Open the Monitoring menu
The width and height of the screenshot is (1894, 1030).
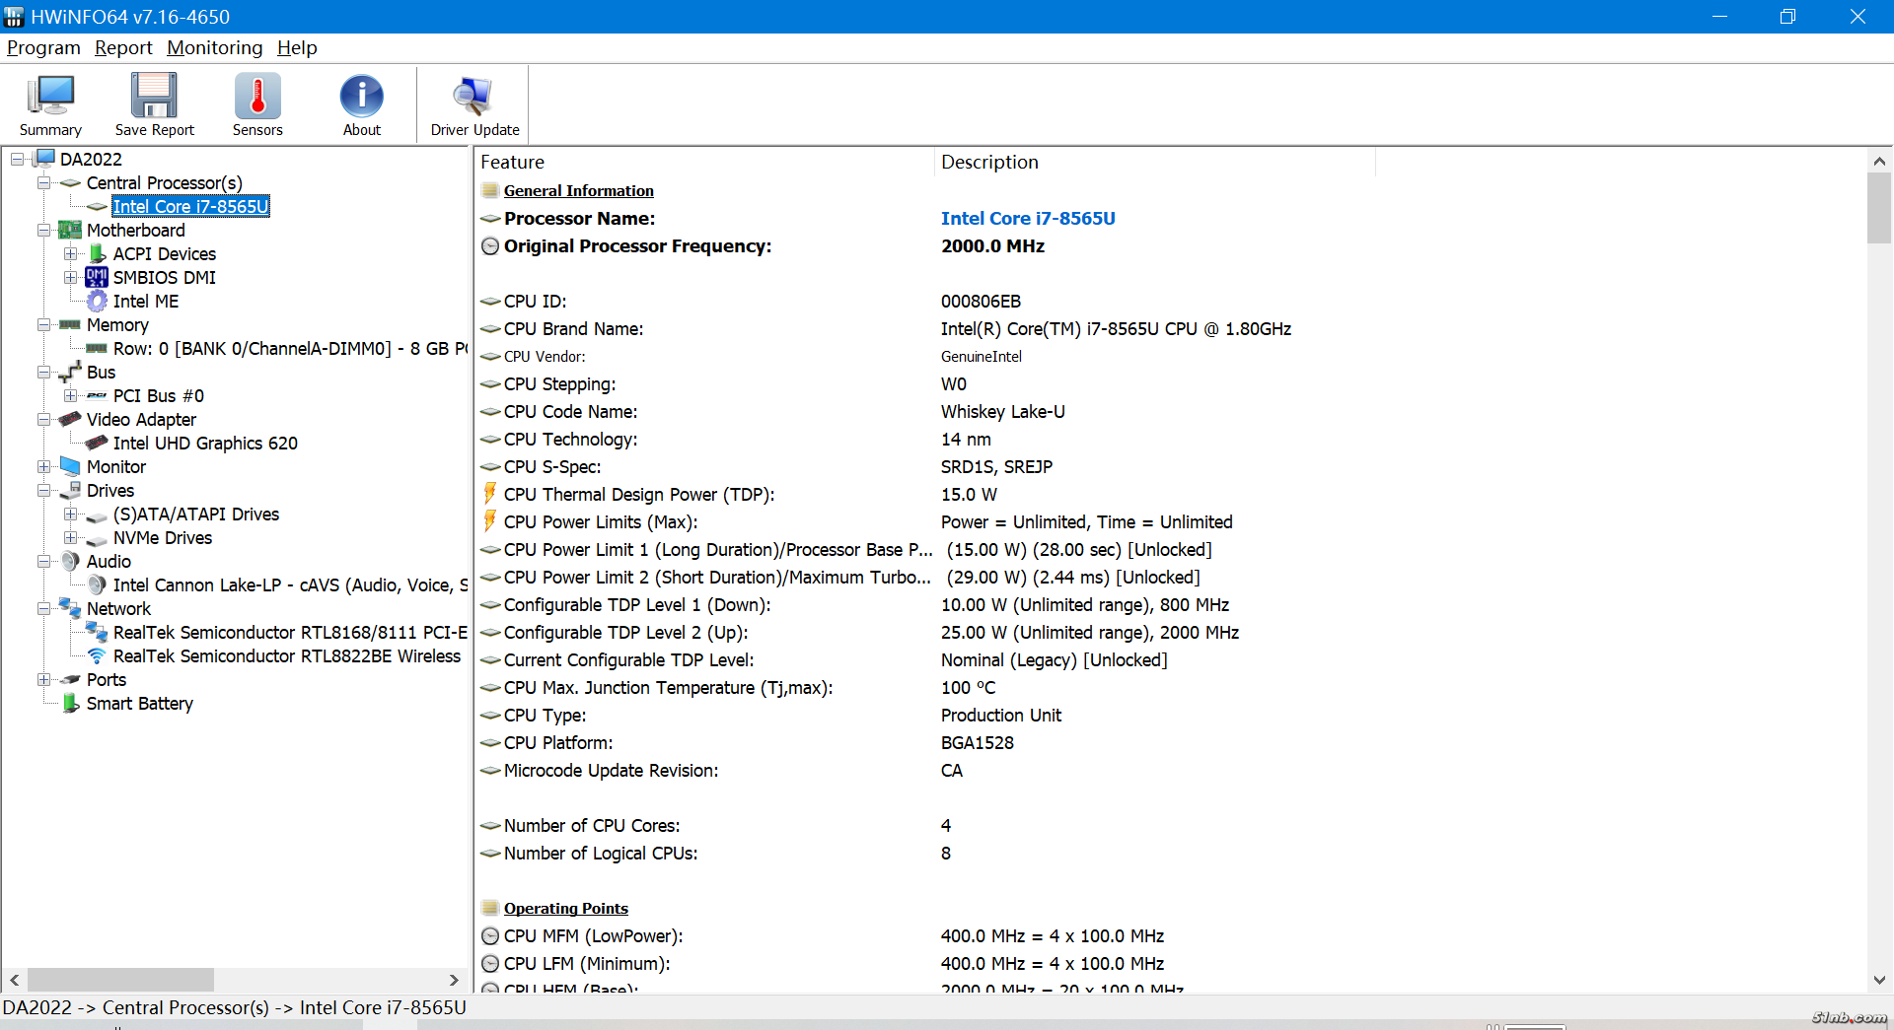pos(214,47)
